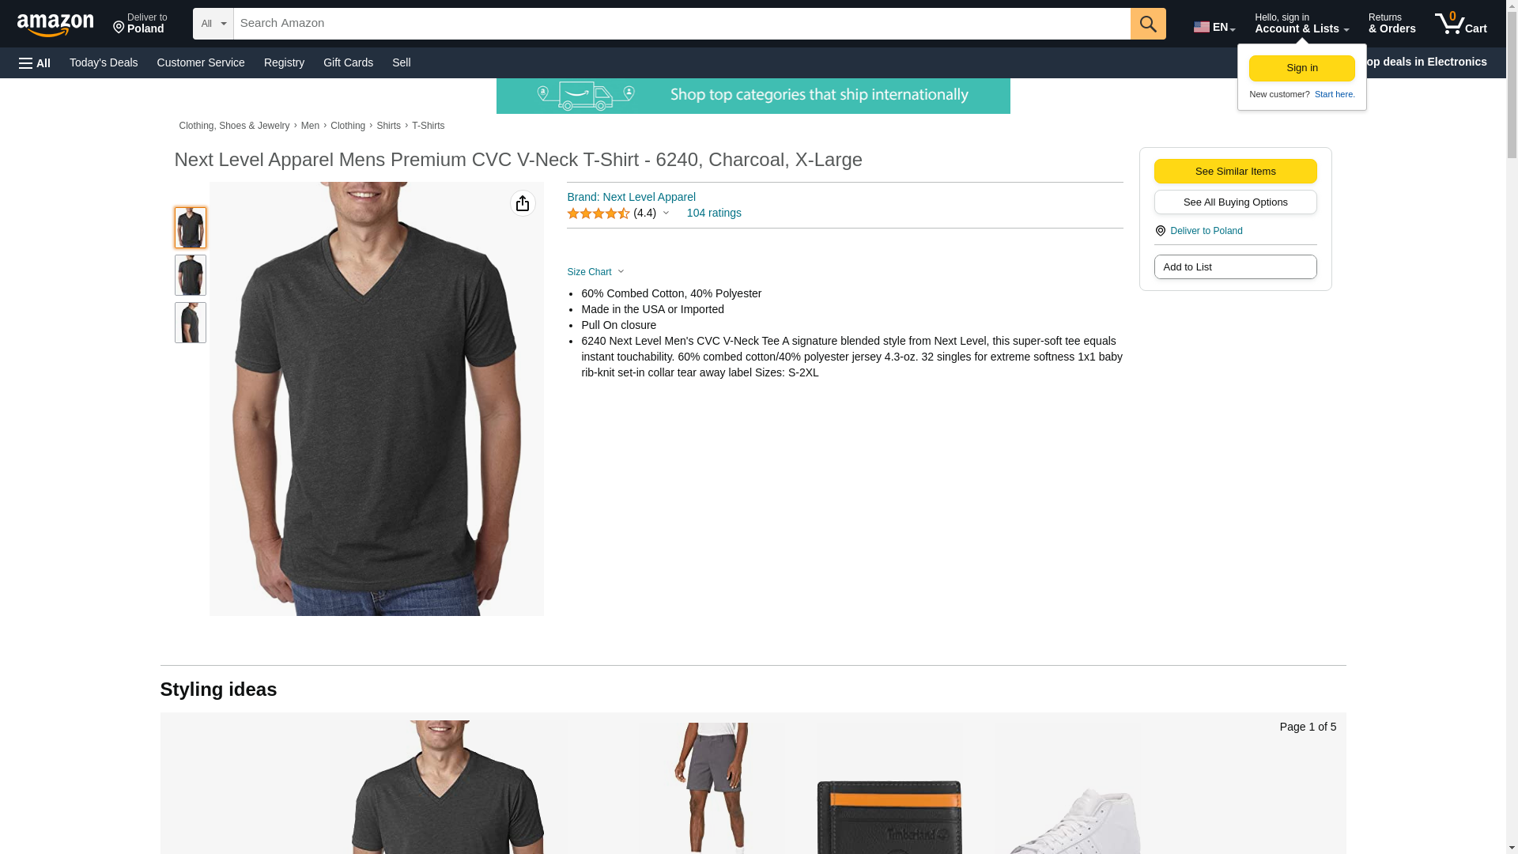
Task: Open the Add to List dropdown
Action: tap(1235, 267)
